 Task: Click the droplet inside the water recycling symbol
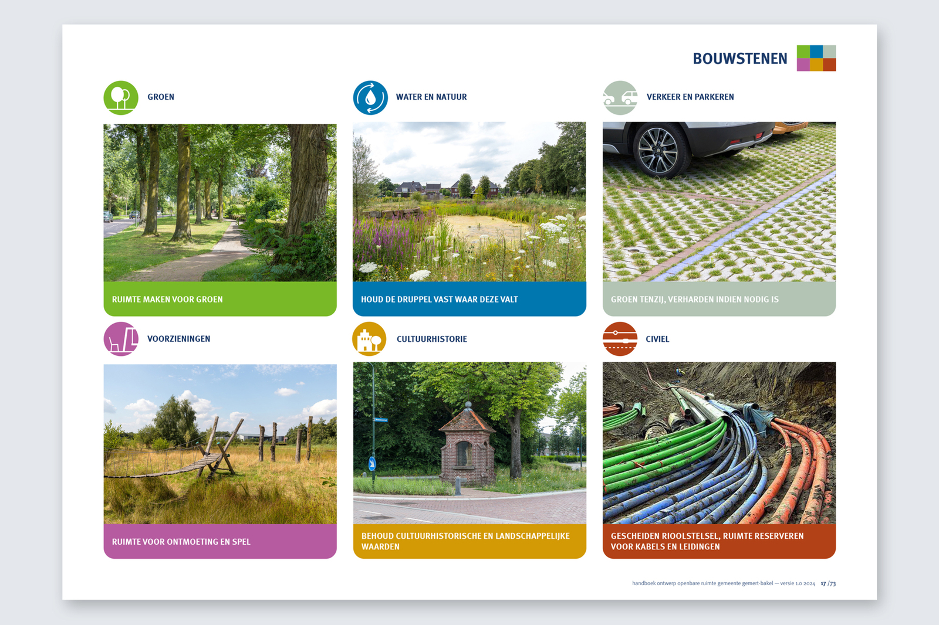pyautogui.click(x=371, y=96)
